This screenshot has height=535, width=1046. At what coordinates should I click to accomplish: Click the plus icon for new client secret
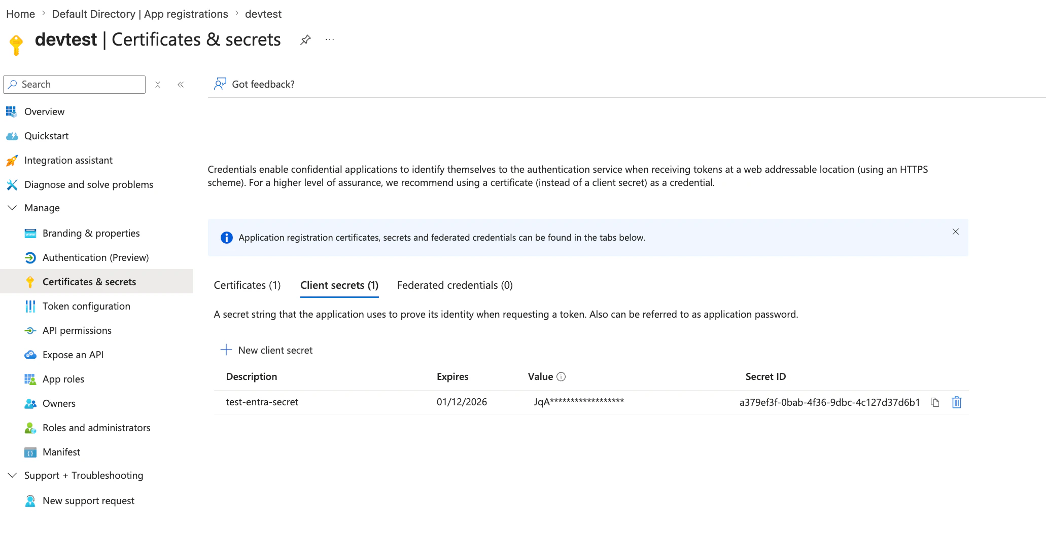click(x=226, y=350)
